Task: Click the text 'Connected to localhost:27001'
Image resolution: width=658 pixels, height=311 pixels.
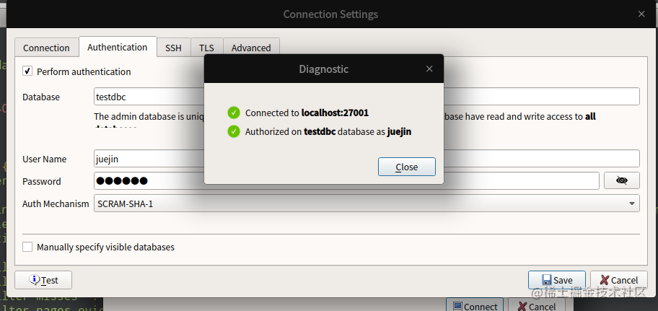Action: 307,113
